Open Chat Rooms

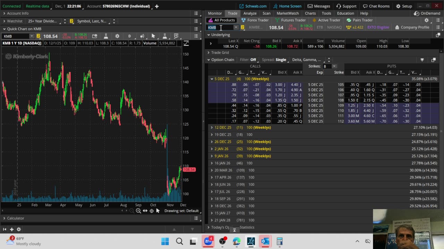[376, 6]
